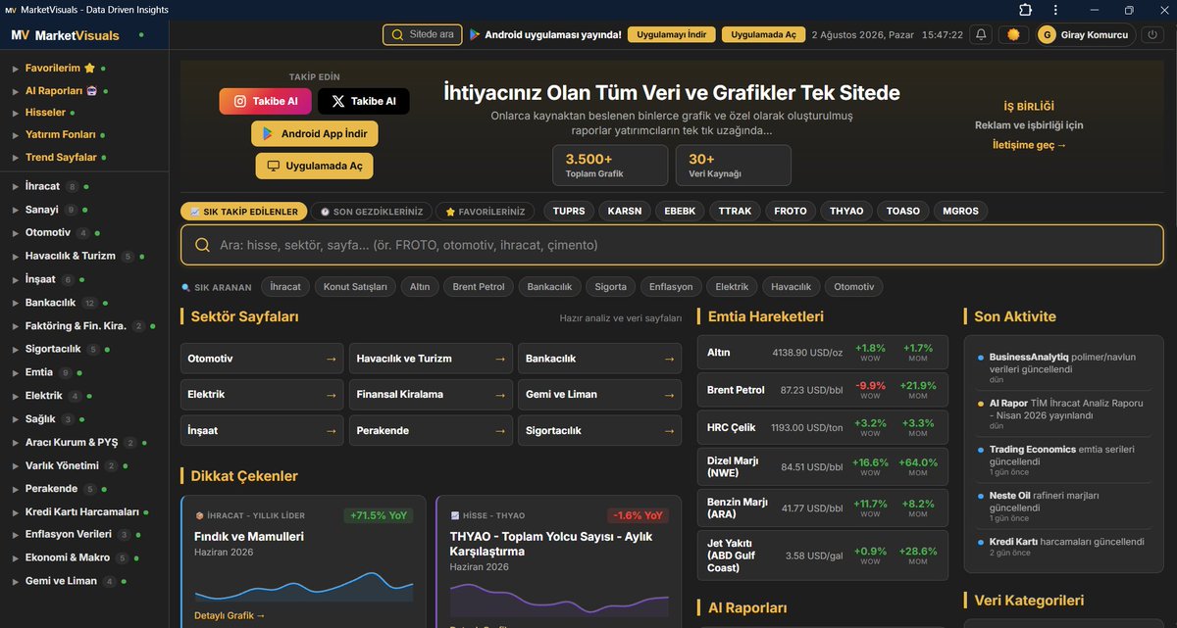Open the Otomotiv sector page card

(262, 359)
